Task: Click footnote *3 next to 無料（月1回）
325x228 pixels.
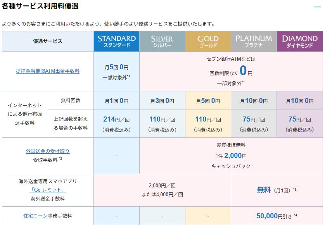Action: (x=295, y=189)
